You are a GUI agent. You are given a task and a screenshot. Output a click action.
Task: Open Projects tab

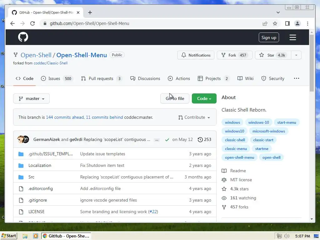click(213, 78)
